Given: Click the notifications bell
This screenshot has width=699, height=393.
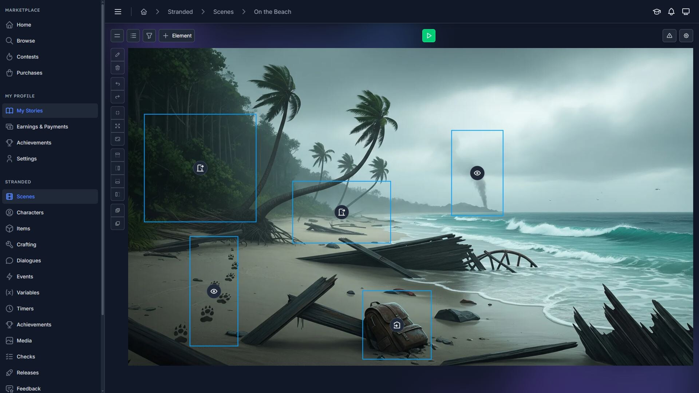Looking at the screenshot, I should (x=671, y=12).
